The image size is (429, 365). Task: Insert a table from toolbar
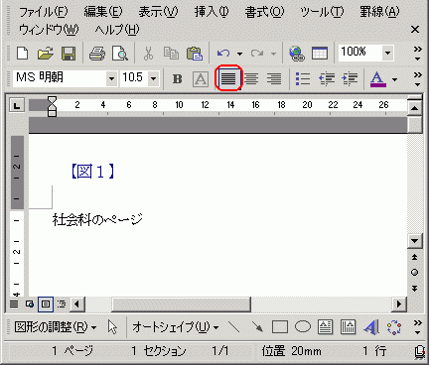tap(320, 53)
